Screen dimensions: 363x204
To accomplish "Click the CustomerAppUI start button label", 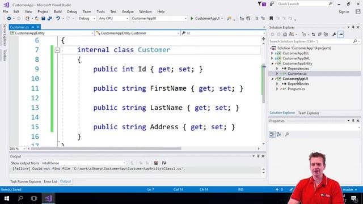I will (207, 18).
